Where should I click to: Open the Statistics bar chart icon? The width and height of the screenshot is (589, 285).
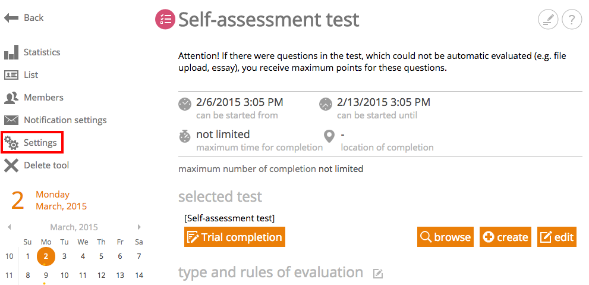coord(11,52)
